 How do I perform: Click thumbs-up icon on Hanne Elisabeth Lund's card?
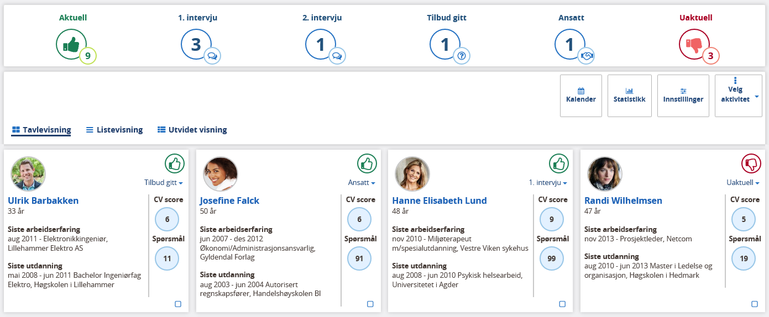[559, 164]
